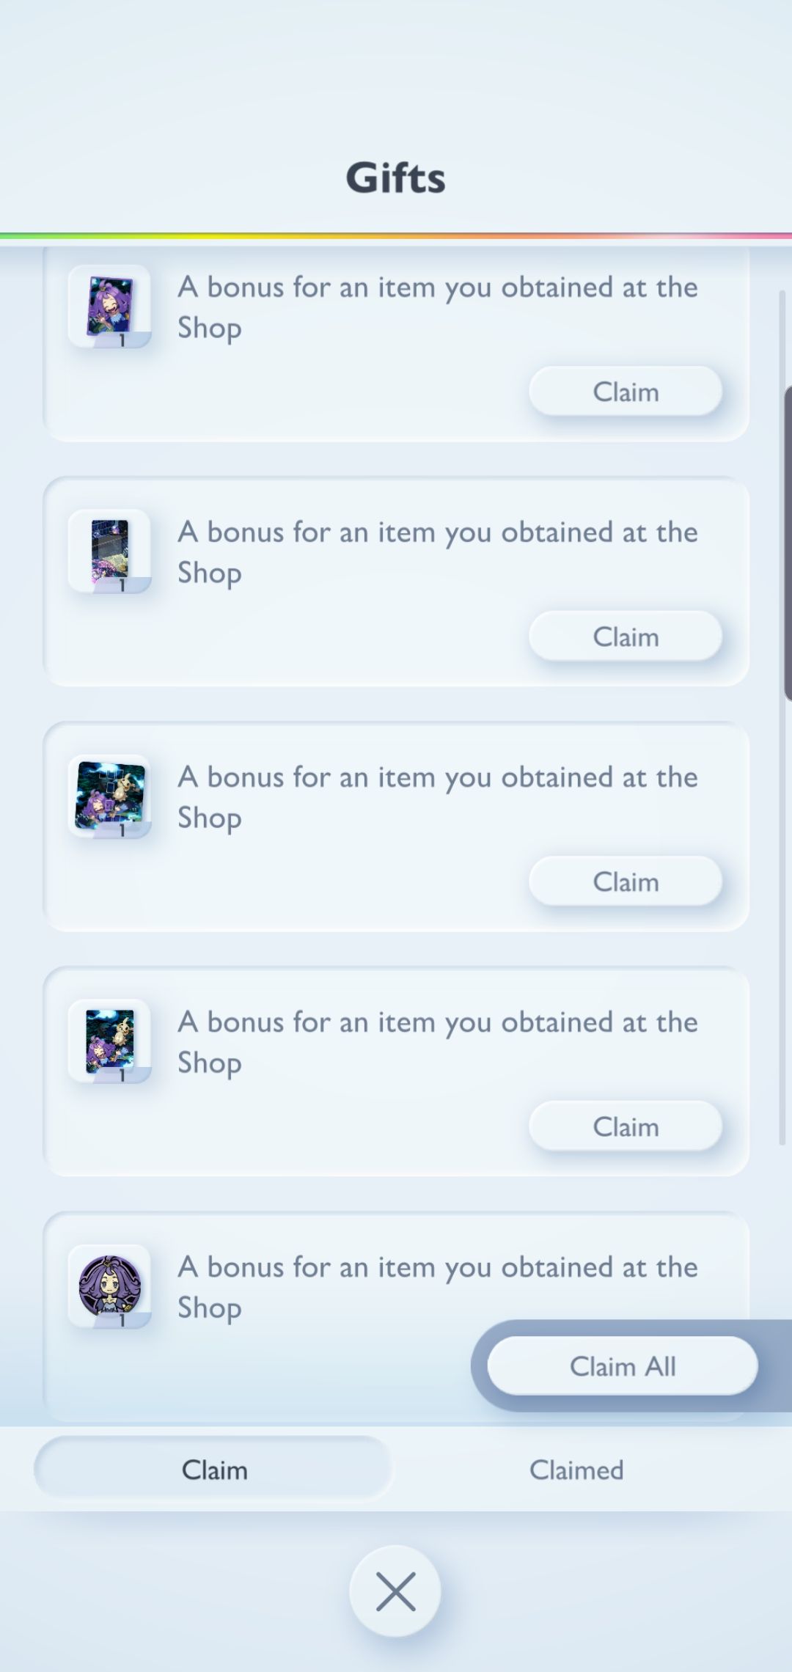The image size is (792, 1672).
Task: Select the Claim tab at the bottom
Action: 213,1470
